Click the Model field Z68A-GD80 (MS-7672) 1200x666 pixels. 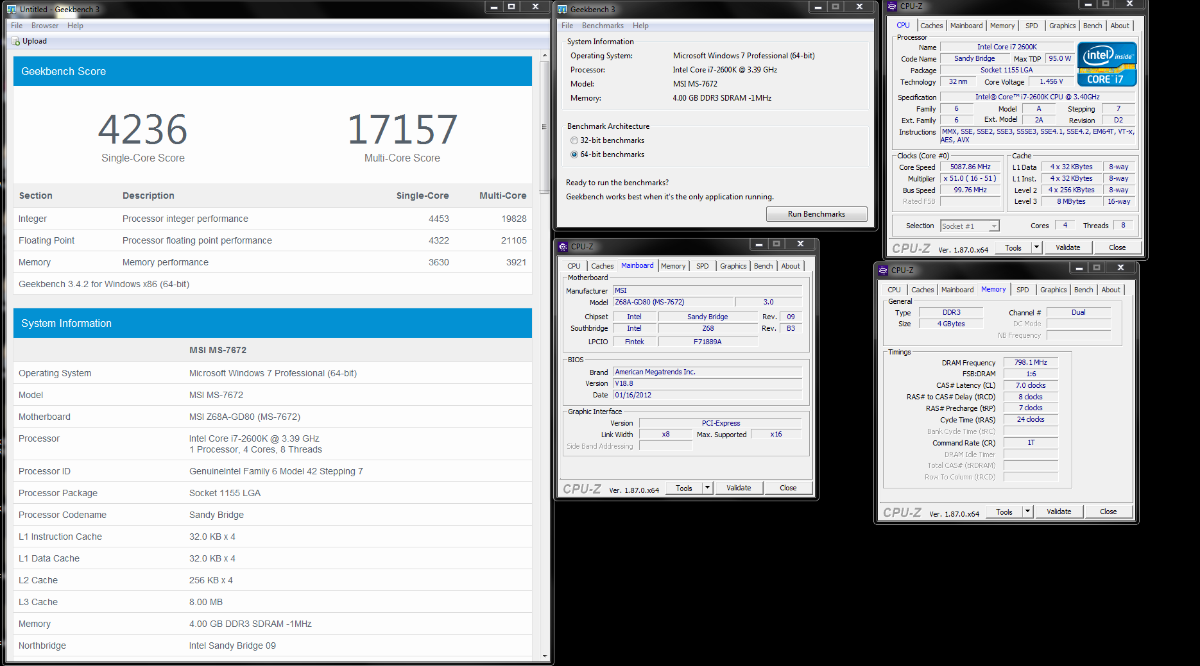[673, 302]
